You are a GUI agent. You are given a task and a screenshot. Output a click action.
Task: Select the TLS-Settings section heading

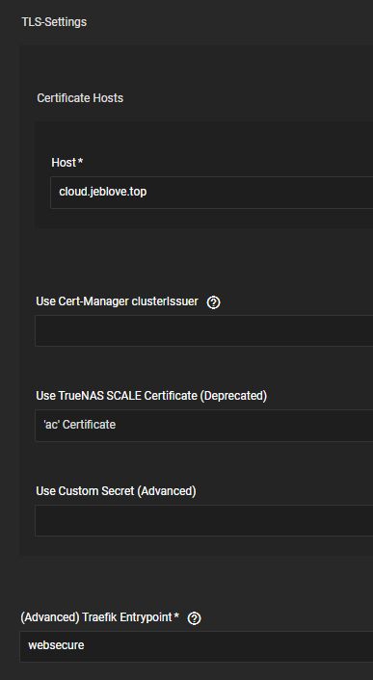click(x=54, y=22)
